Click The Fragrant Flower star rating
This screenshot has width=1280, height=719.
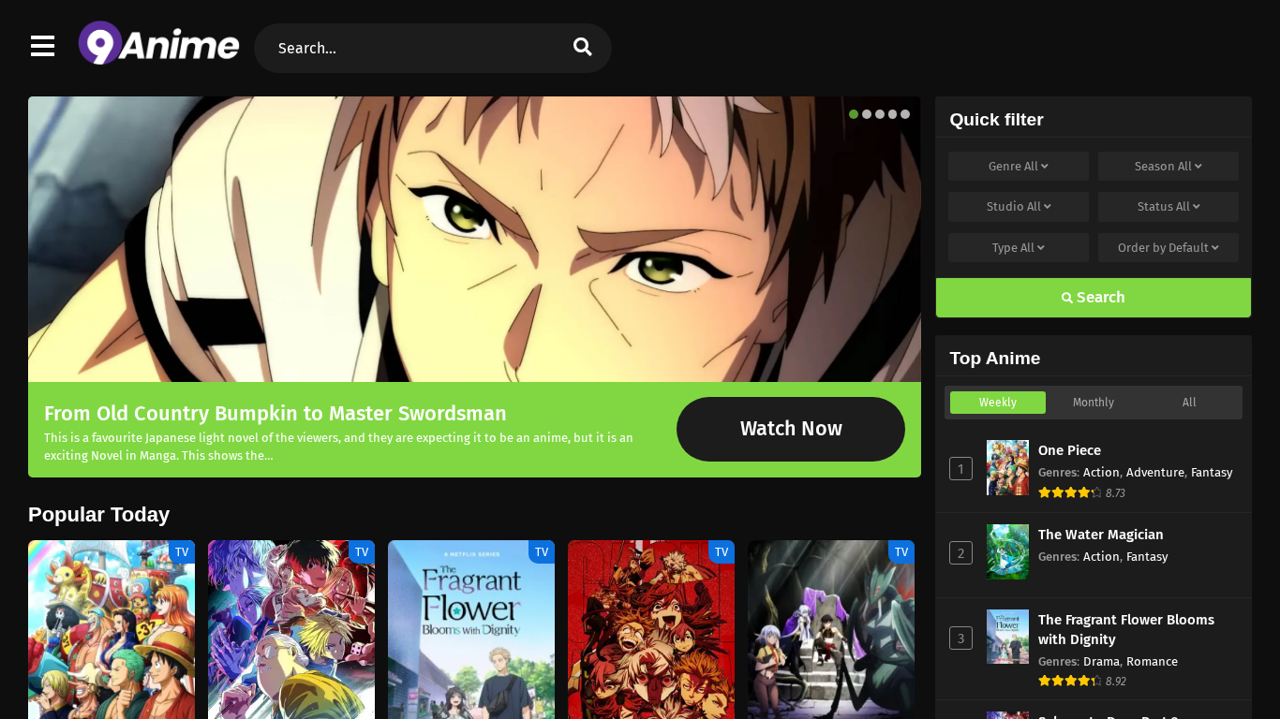1070,682
